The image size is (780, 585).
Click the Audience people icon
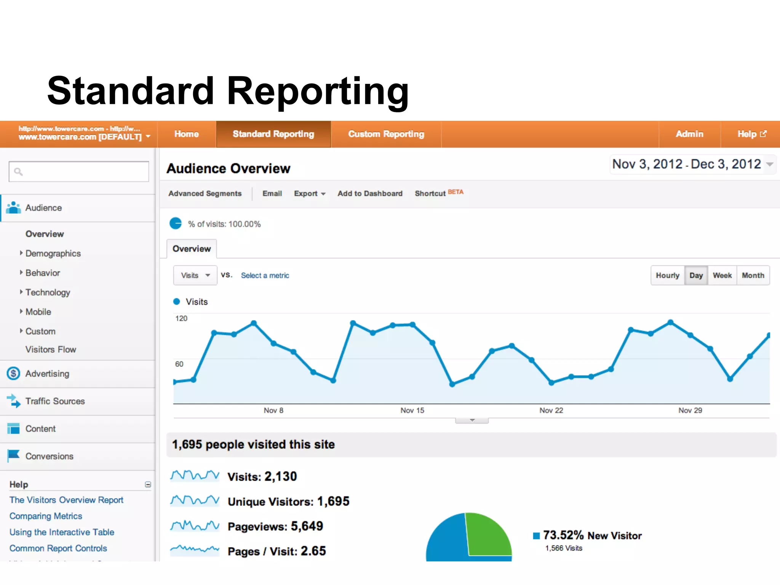(13, 208)
